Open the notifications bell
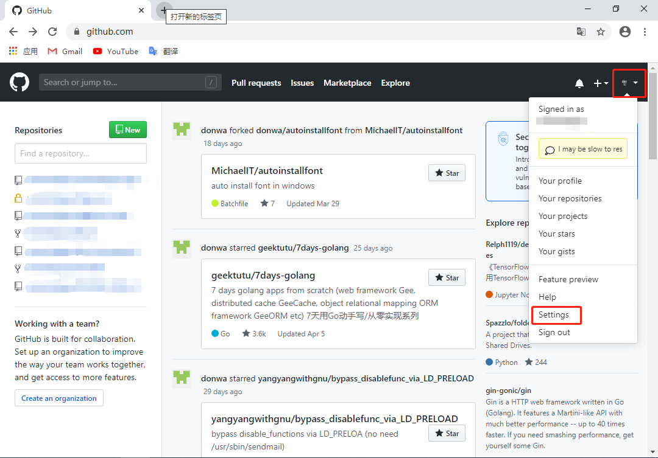Screen dimensions: 658x458 point(579,83)
